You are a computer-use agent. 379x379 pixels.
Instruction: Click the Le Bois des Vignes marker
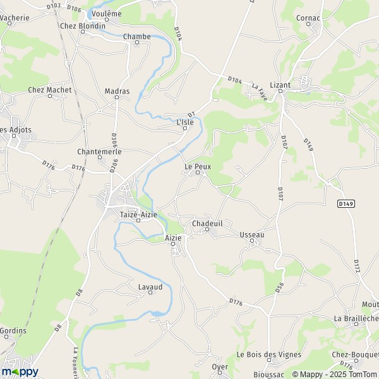[269, 360]
